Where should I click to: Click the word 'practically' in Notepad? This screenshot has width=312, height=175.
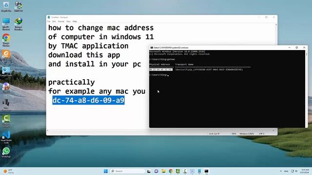[x=72, y=82]
